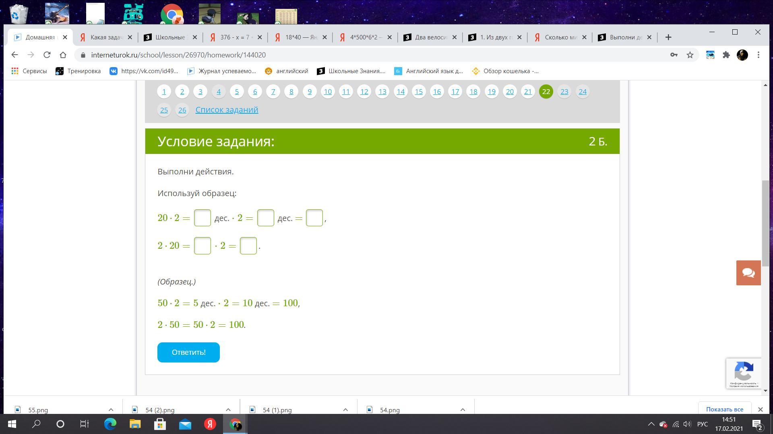The width and height of the screenshot is (773, 434).
Task: Go to task number 23
Action: (564, 92)
